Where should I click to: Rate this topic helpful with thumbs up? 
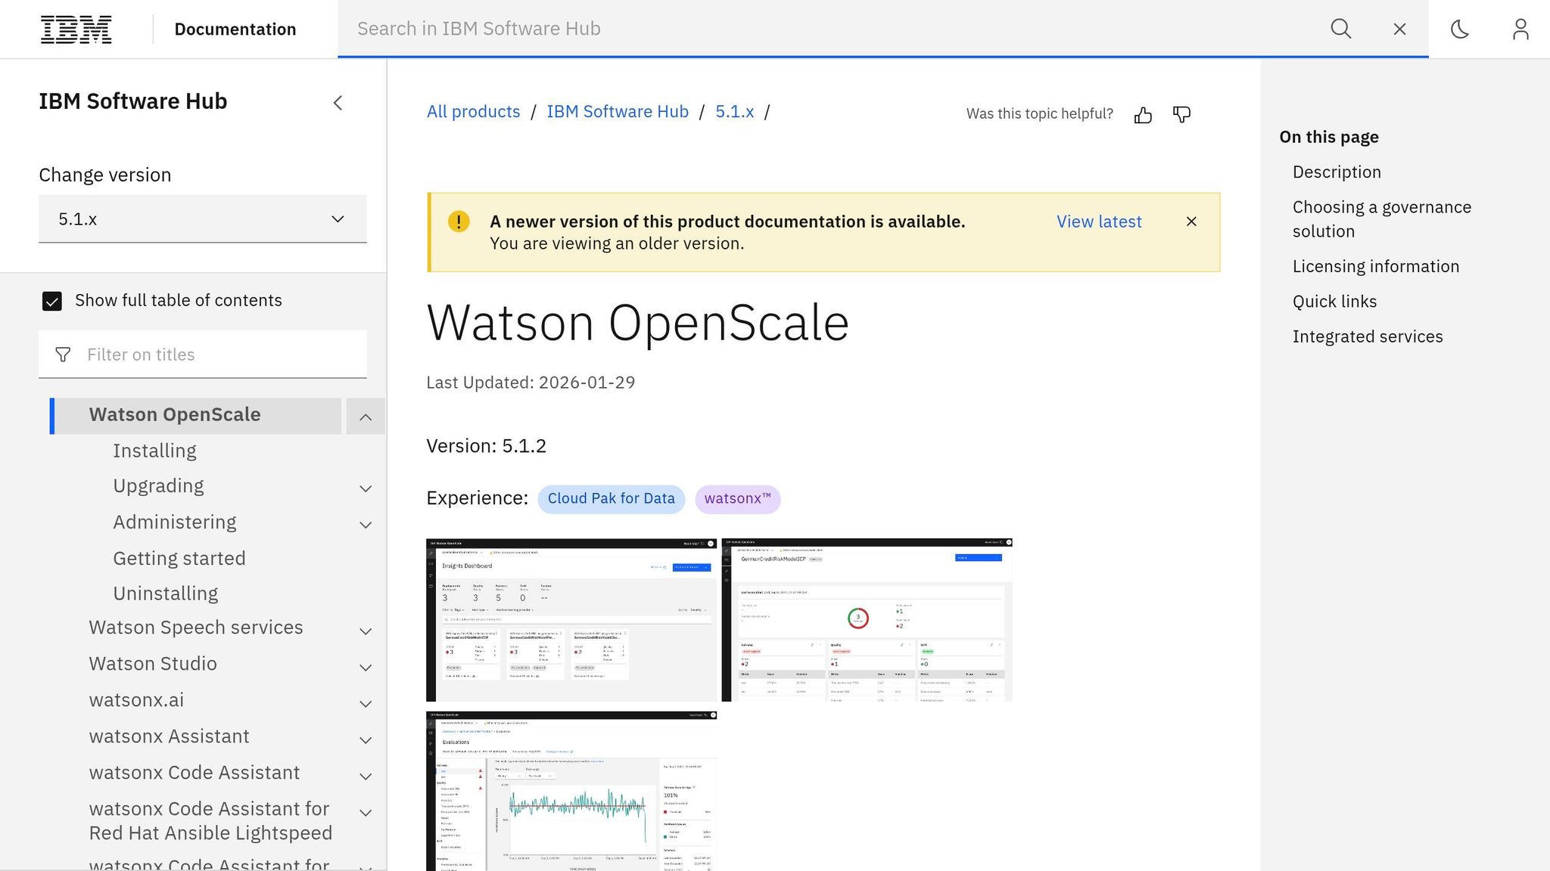point(1143,114)
